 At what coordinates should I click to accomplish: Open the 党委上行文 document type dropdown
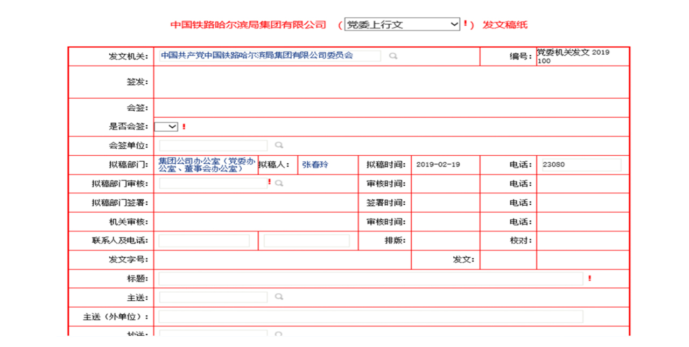click(x=402, y=24)
